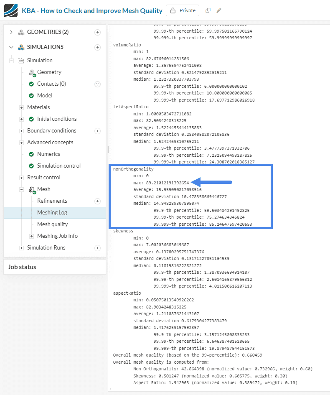
Task: Click the Mesh icon
Action: click(32, 190)
